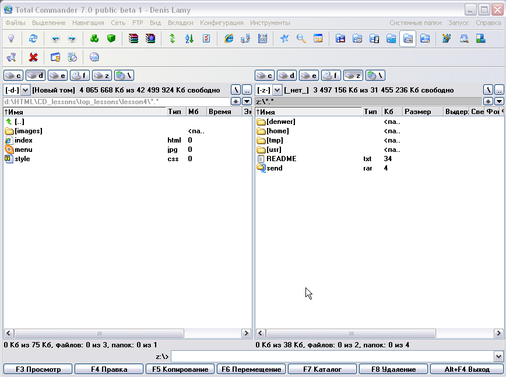
Task: Click the light bulb icon in the toolbar
Action: pos(11,38)
